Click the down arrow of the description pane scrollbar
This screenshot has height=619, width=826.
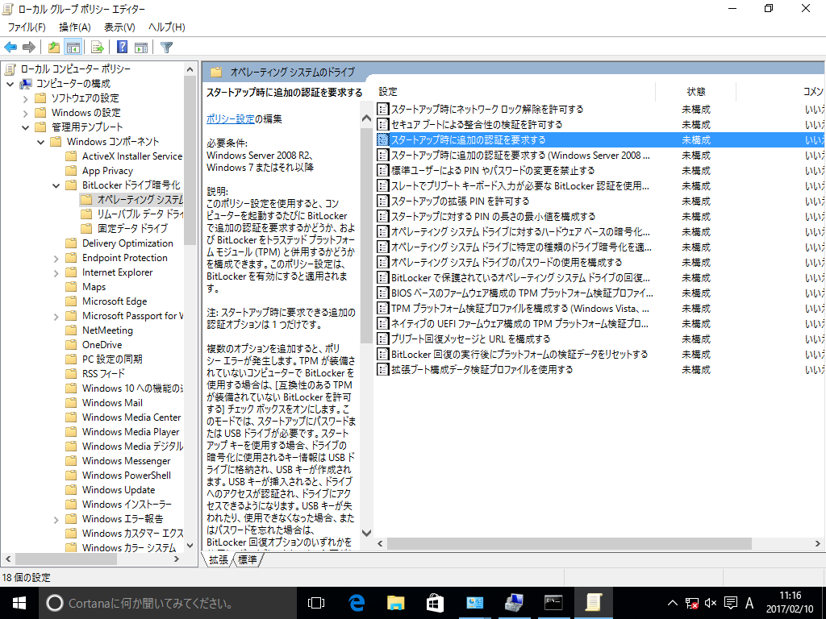[367, 534]
